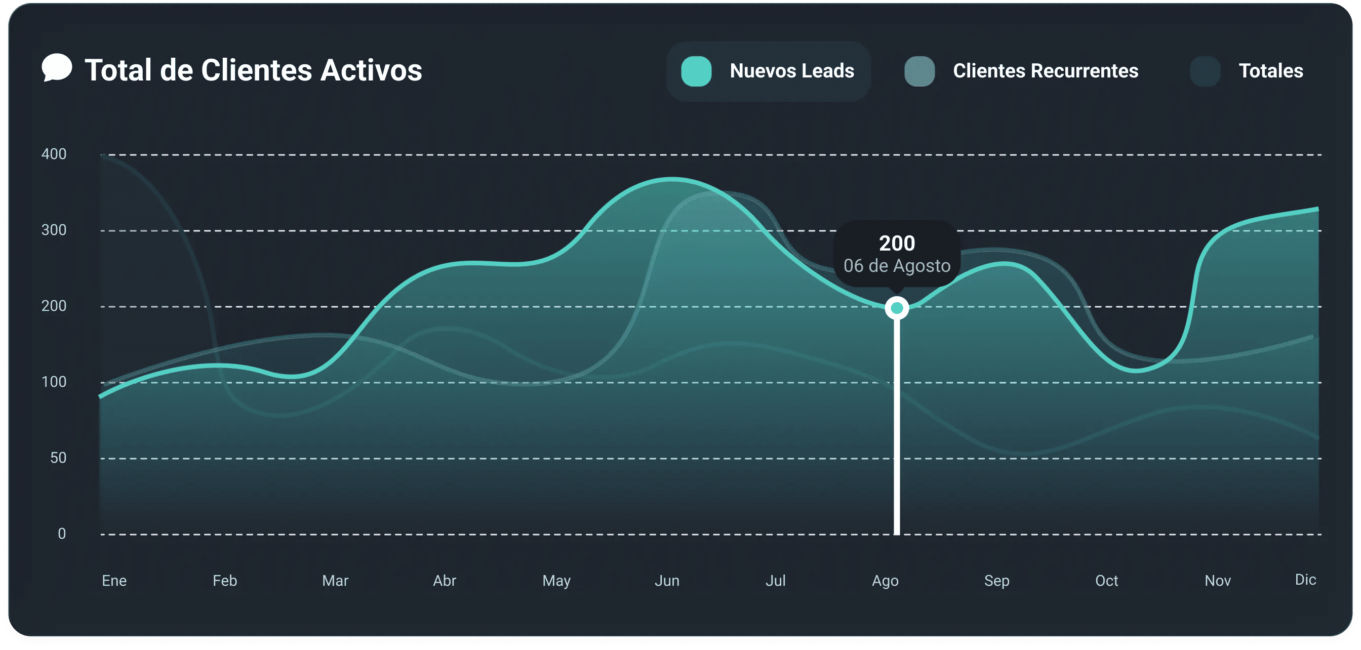This screenshot has height=650, width=1361.
Task: Click the 100 y-axis value label
Action: pos(54,382)
